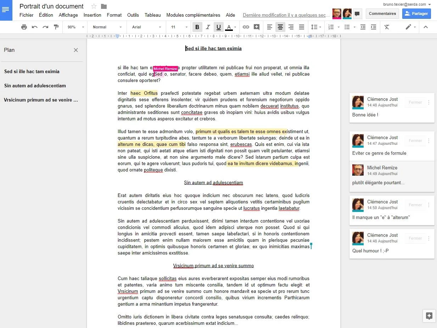The width and height of the screenshot is (437, 328).
Task: Move document using folder icon
Action: pos(104,6)
